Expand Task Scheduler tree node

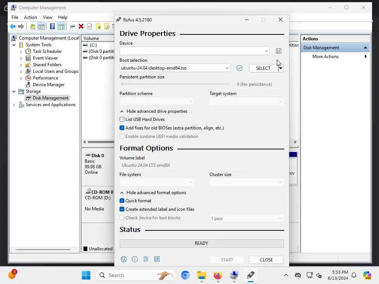click(x=21, y=52)
